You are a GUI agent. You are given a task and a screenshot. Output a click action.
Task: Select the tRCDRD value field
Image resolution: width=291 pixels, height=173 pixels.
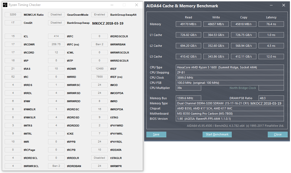tap(13, 52)
